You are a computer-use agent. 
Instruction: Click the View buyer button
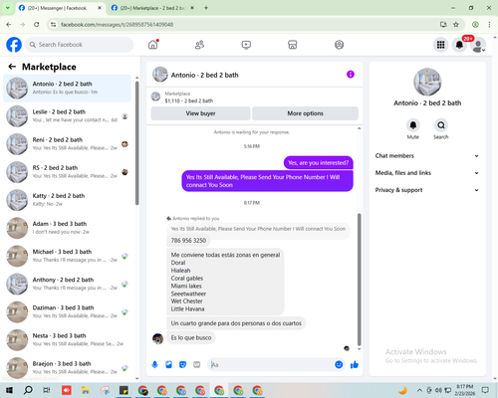point(200,113)
